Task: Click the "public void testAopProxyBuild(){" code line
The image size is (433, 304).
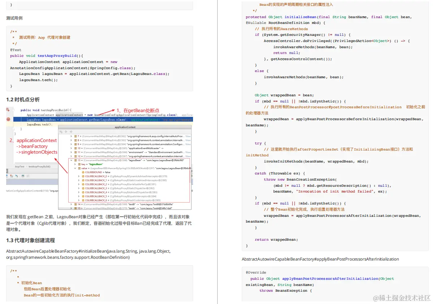Action: pyautogui.click(x=46, y=56)
